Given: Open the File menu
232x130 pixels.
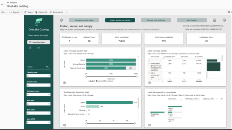Looking at the screenshot, I should click(4, 12).
